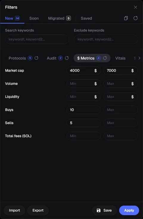Focus the Search keywords field
Screen dimensions: 143x219
[37, 39]
